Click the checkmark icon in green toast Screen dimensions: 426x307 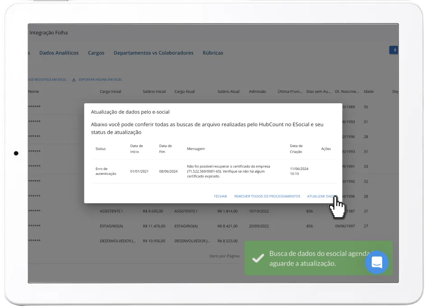[258, 258]
